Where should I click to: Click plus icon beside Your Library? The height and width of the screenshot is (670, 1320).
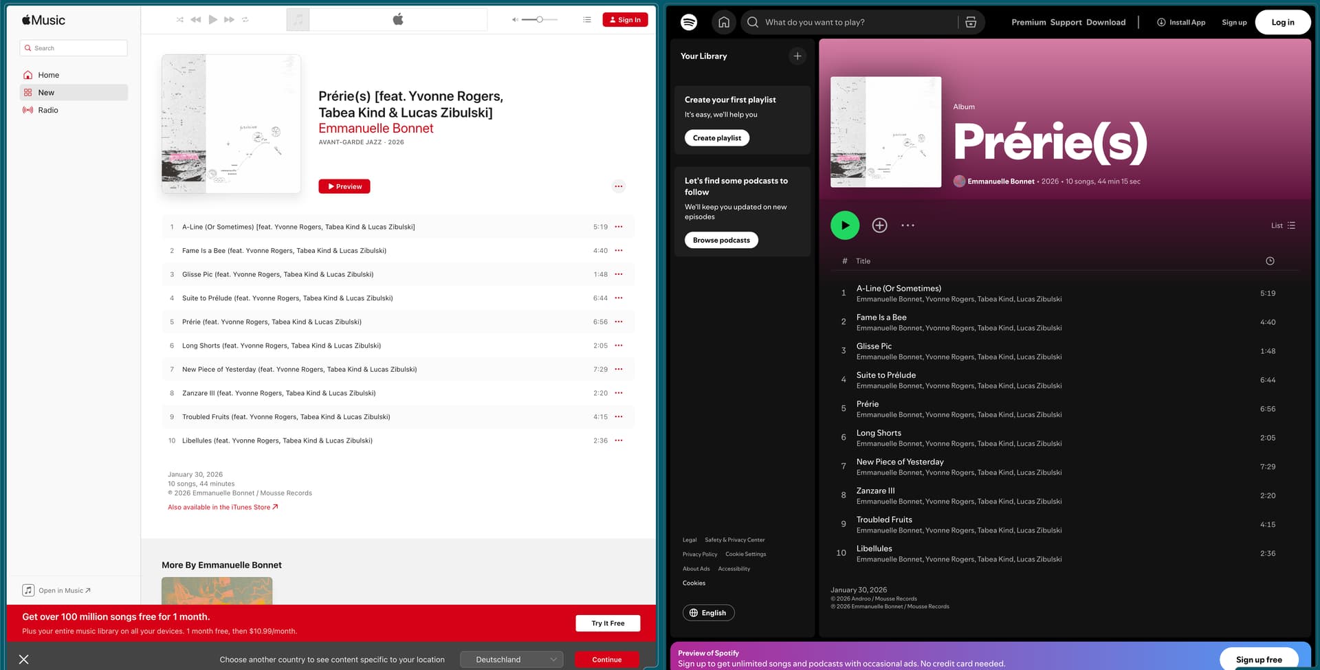click(797, 56)
